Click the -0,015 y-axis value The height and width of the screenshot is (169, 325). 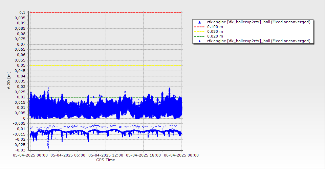coord(19,134)
